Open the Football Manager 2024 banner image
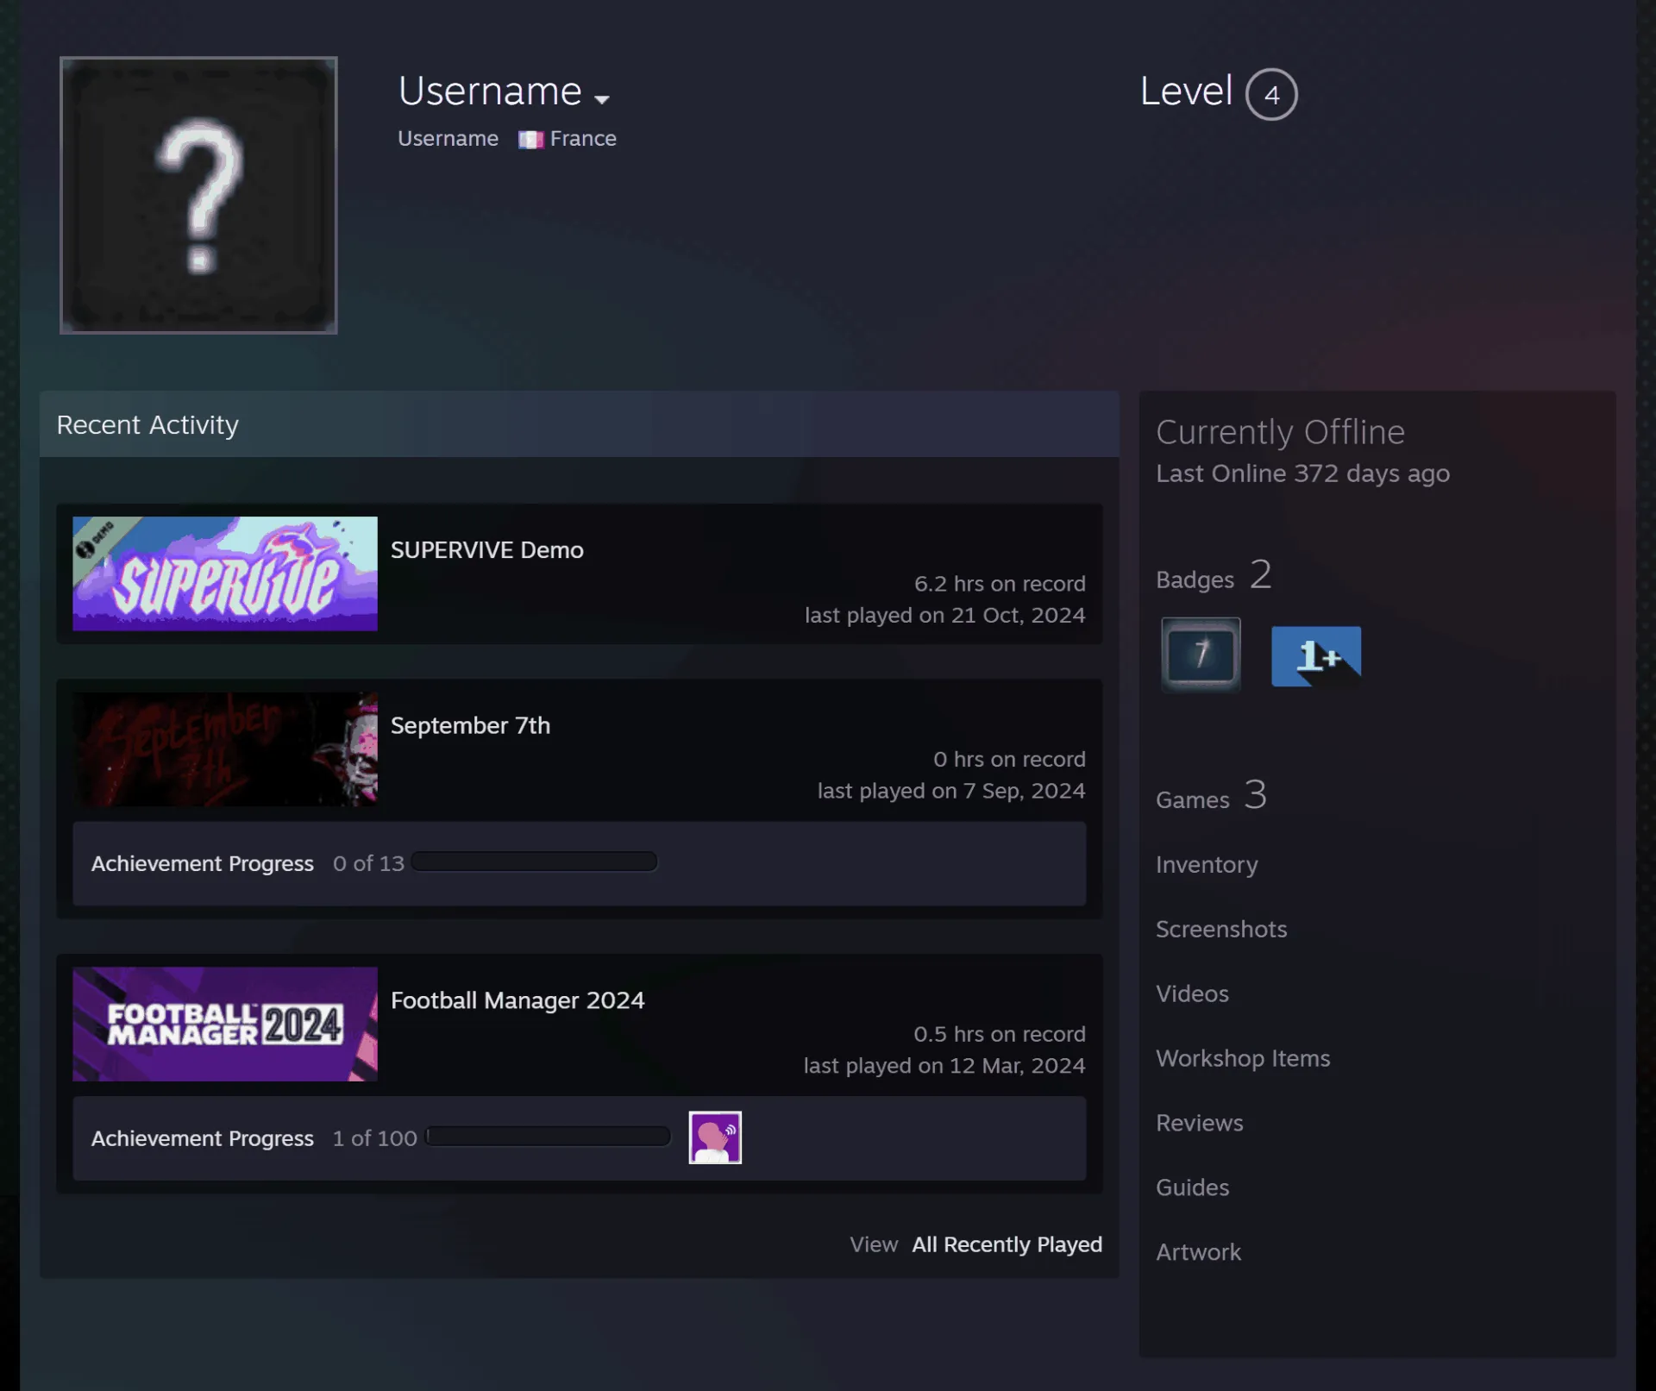This screenshot has height=1391, width=1656. pos(225,1024)
